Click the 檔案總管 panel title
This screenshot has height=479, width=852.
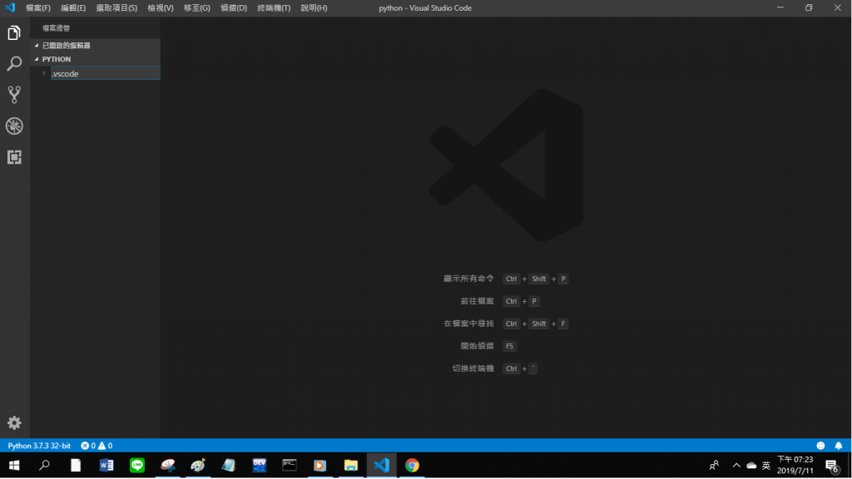pyautogui.click(x=56, y=28)
